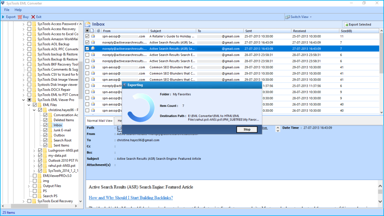Click the folder icon beside Deleted Items
Screen dimensions: 384x216
50,120
